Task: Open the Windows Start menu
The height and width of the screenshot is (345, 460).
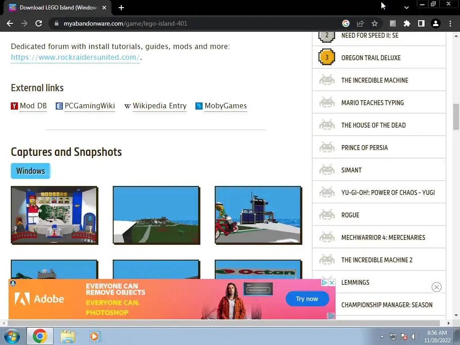Action: 12,336
